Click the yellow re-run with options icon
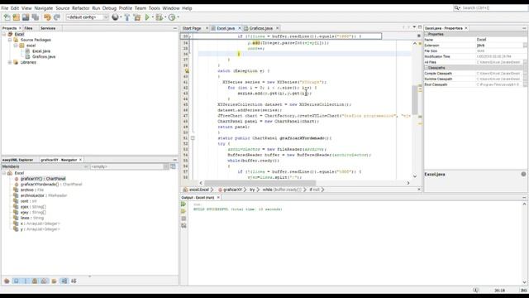Image resolution: width=529 pixels, height=298 pixels. 183,211
